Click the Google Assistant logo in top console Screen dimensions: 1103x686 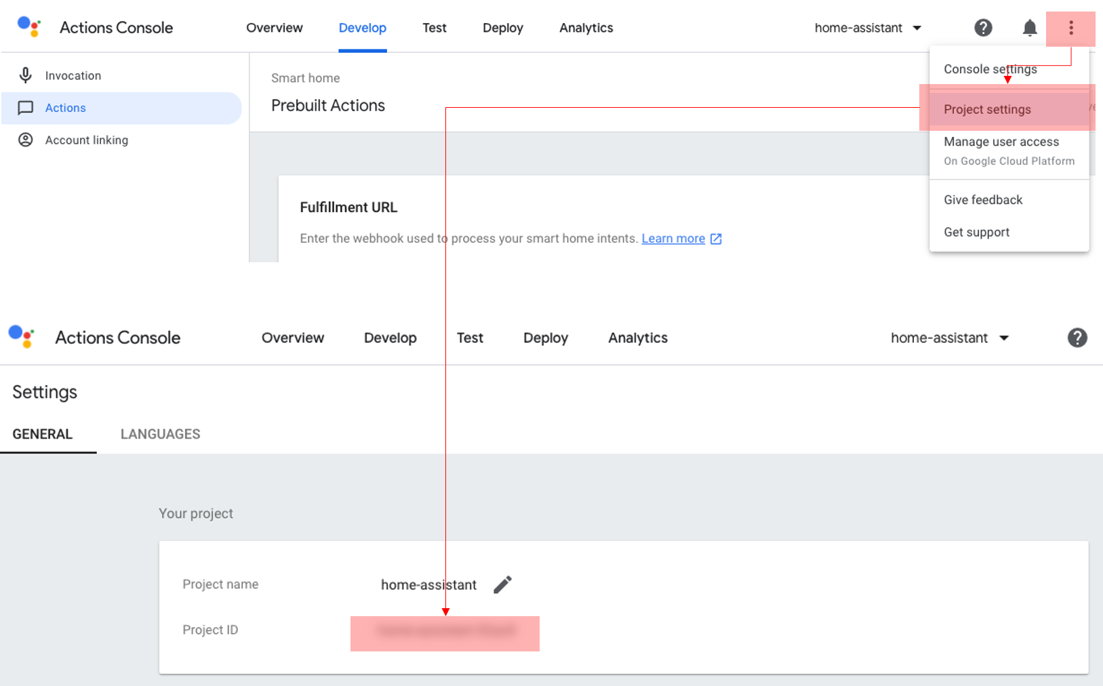pyautogui.click(x=29, y=27)
